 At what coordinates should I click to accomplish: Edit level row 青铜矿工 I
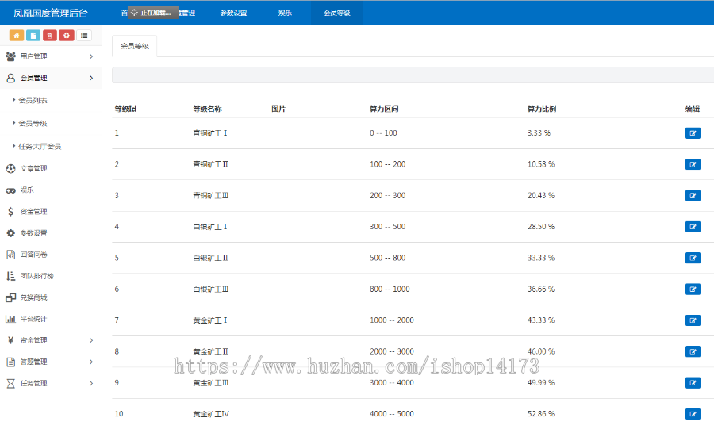point(693,133)
